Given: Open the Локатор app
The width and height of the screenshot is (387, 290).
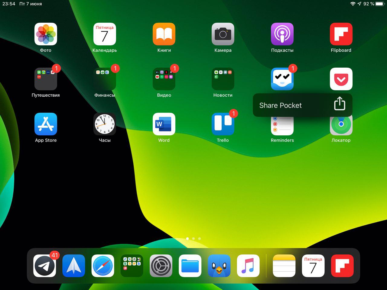Looking at the screenshot, I should point(341,126).
